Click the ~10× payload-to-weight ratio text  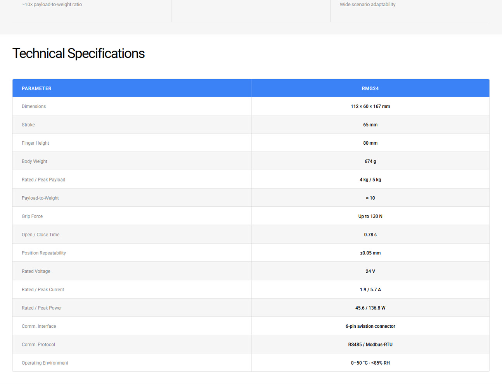pos(52,5)
